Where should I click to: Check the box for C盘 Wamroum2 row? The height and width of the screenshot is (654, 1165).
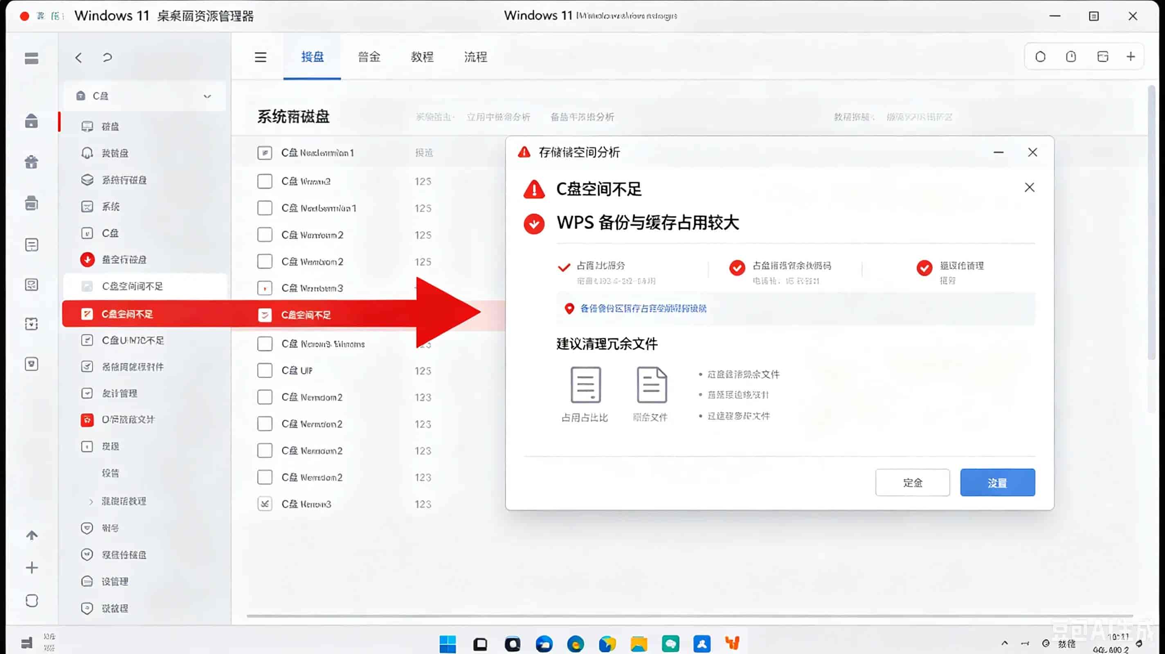point(265,235)
